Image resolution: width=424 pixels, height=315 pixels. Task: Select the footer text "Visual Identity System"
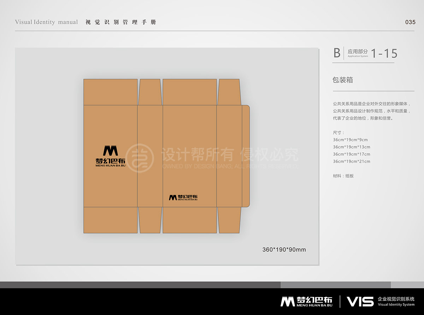click(396, 305)
